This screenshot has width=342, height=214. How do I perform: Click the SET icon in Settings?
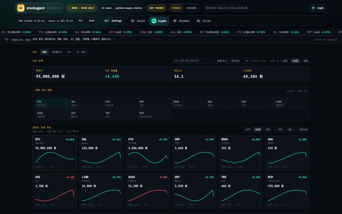pos(106,21)
